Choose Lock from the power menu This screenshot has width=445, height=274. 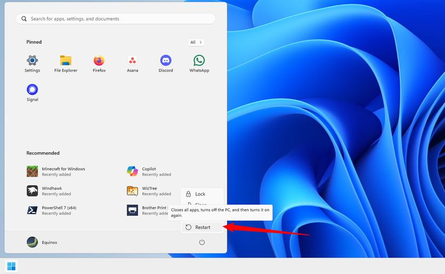pyautogui.click(x=200, y=194)
